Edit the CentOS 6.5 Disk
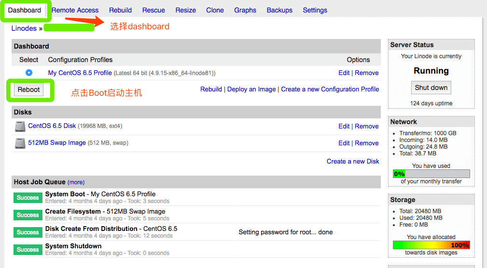Screen dimensions: 487x268 point(344,126)
